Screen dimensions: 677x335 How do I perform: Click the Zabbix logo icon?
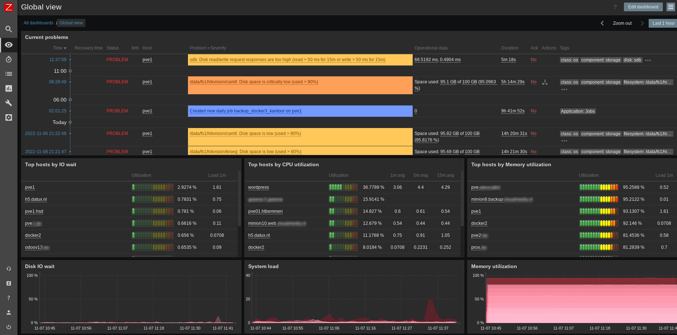pyautogui.click(x=8, y=7)
